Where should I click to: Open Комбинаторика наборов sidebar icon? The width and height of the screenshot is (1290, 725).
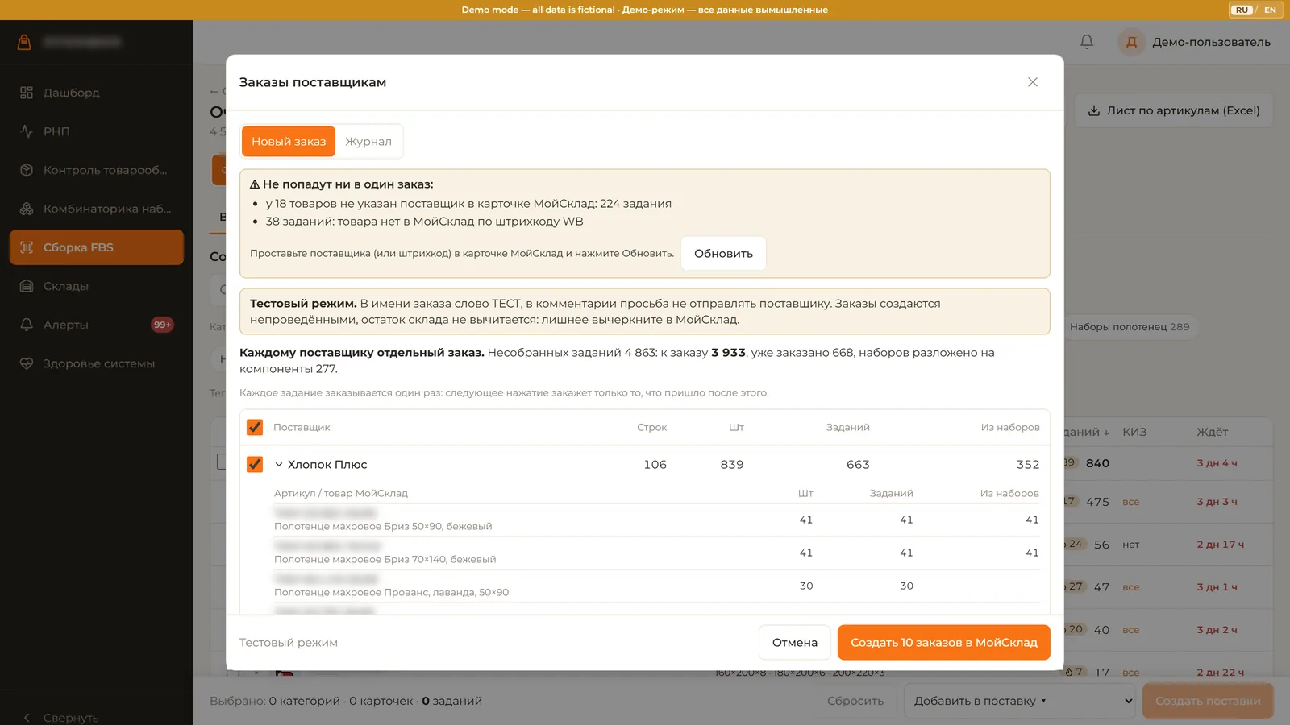pyautogui.click(x=27, y=209)
